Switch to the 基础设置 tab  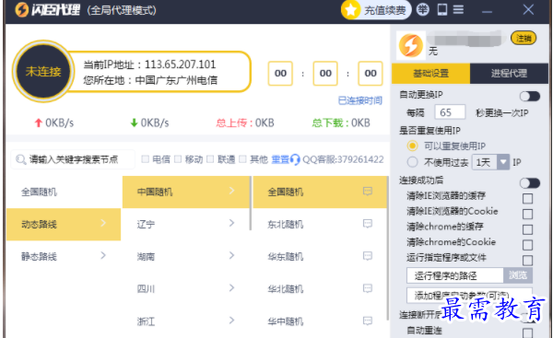point(430,74)
